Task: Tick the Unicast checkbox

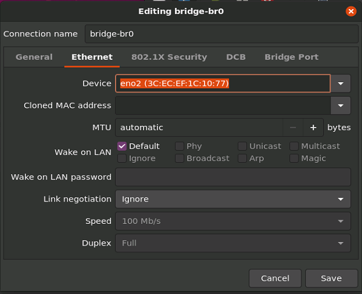Action: (x=242, y=146)
